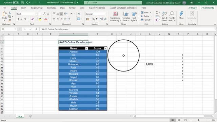Open Format cells dropdown

146,20
